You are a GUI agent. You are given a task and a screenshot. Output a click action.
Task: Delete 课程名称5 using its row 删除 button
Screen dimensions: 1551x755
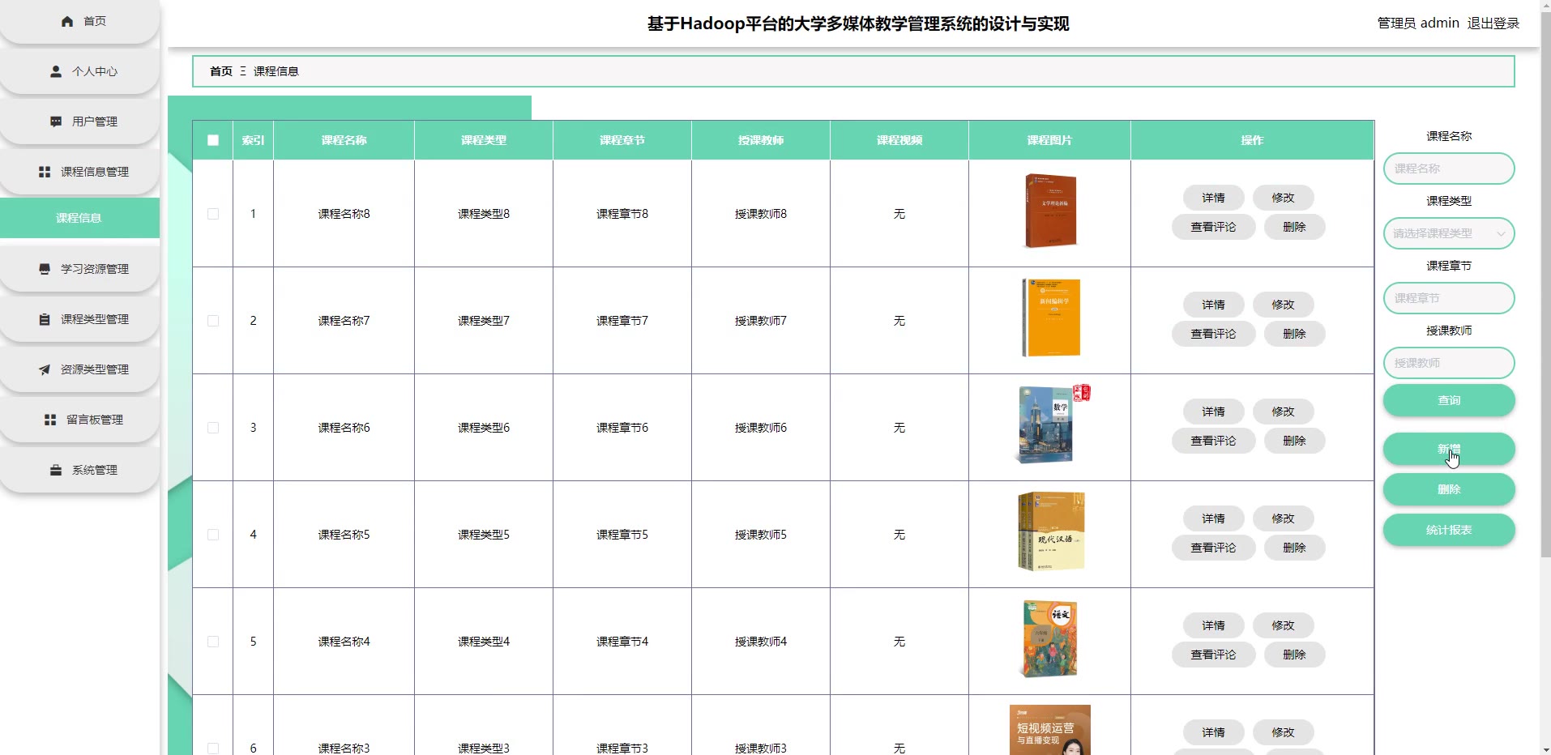tap(1294, 548)
